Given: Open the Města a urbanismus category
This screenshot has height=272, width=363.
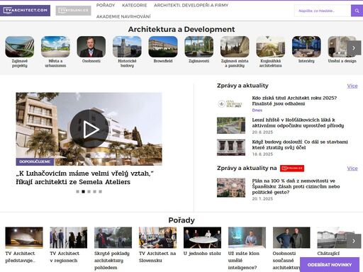Looking at the screenshot, I should (55, 47).
